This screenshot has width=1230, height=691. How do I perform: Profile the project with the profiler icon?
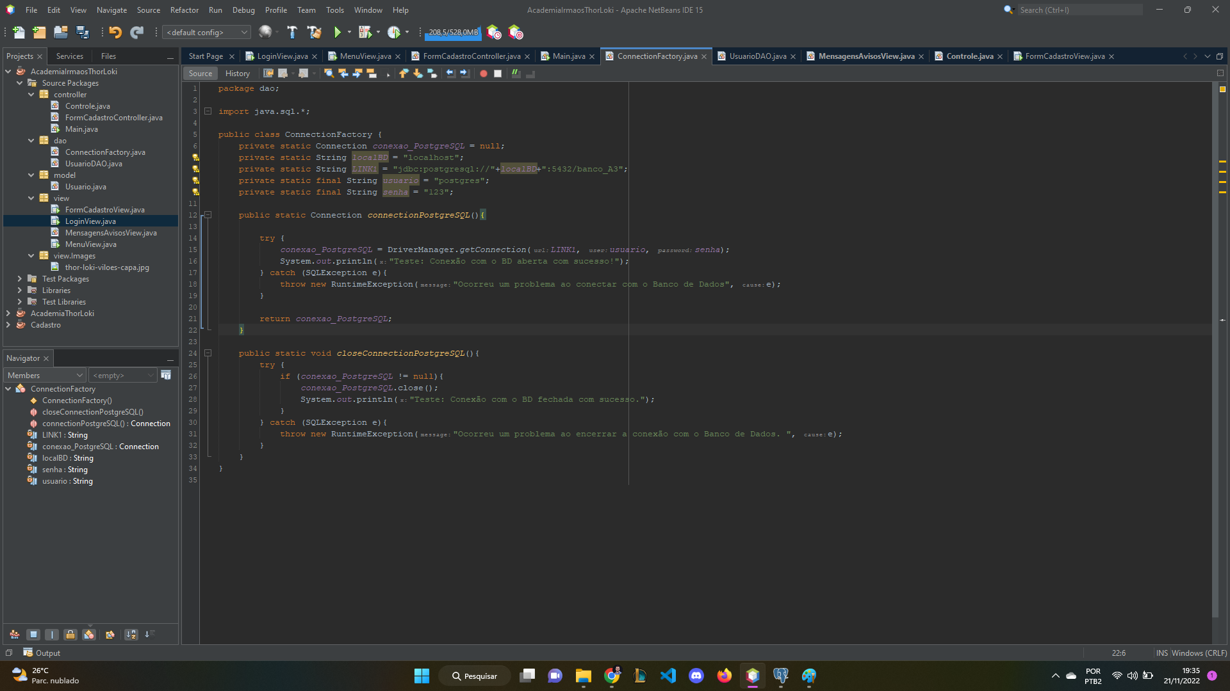tap(395, 32)
